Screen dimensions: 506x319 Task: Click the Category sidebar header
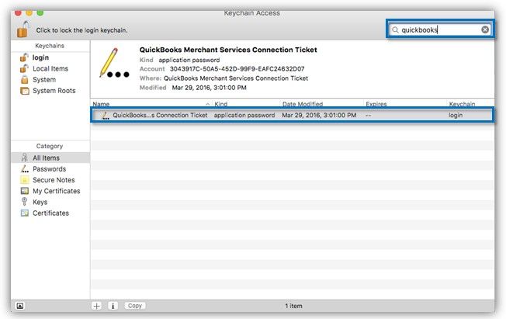click(50, 146)
